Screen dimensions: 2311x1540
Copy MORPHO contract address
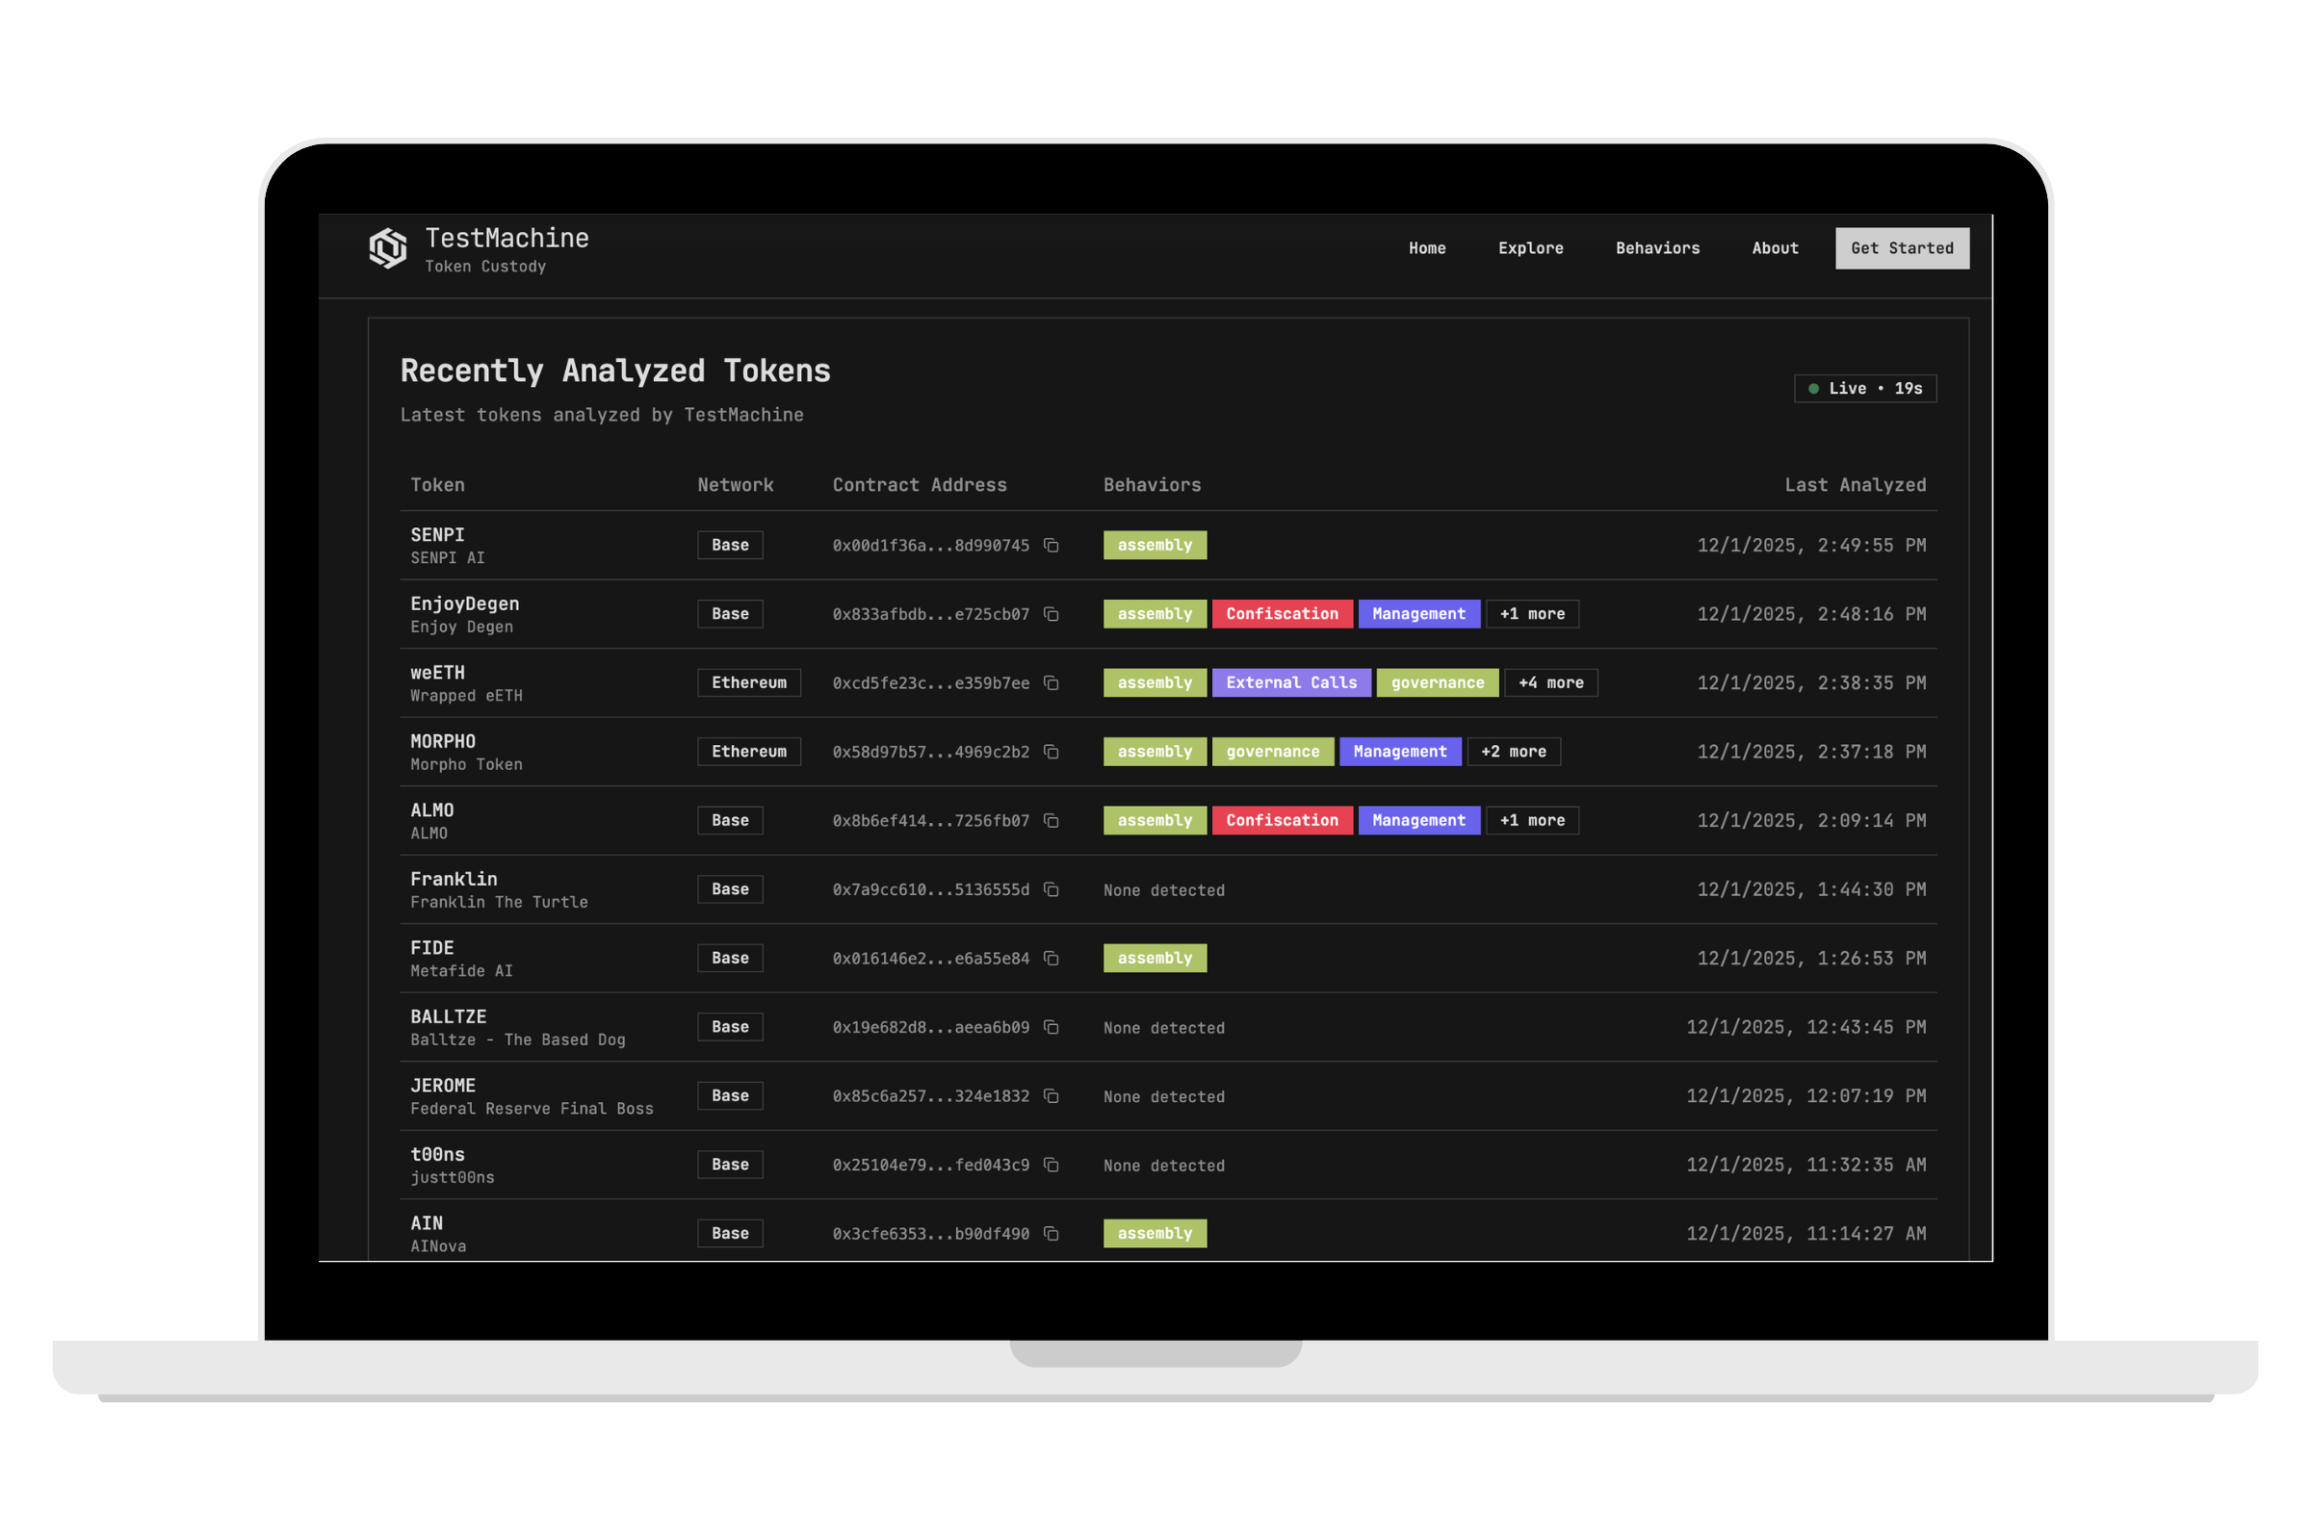click(x=1052, y=752)
